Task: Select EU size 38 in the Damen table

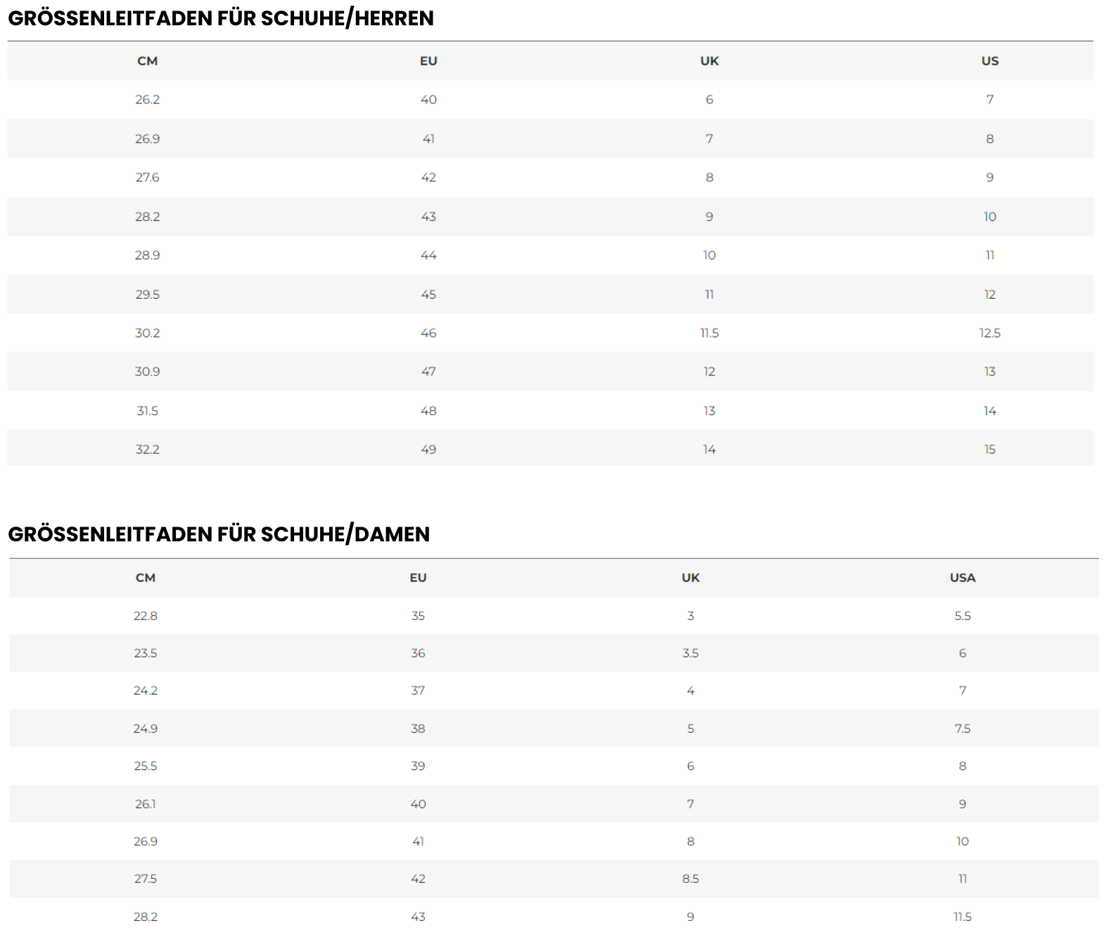Action: (418, 728)
